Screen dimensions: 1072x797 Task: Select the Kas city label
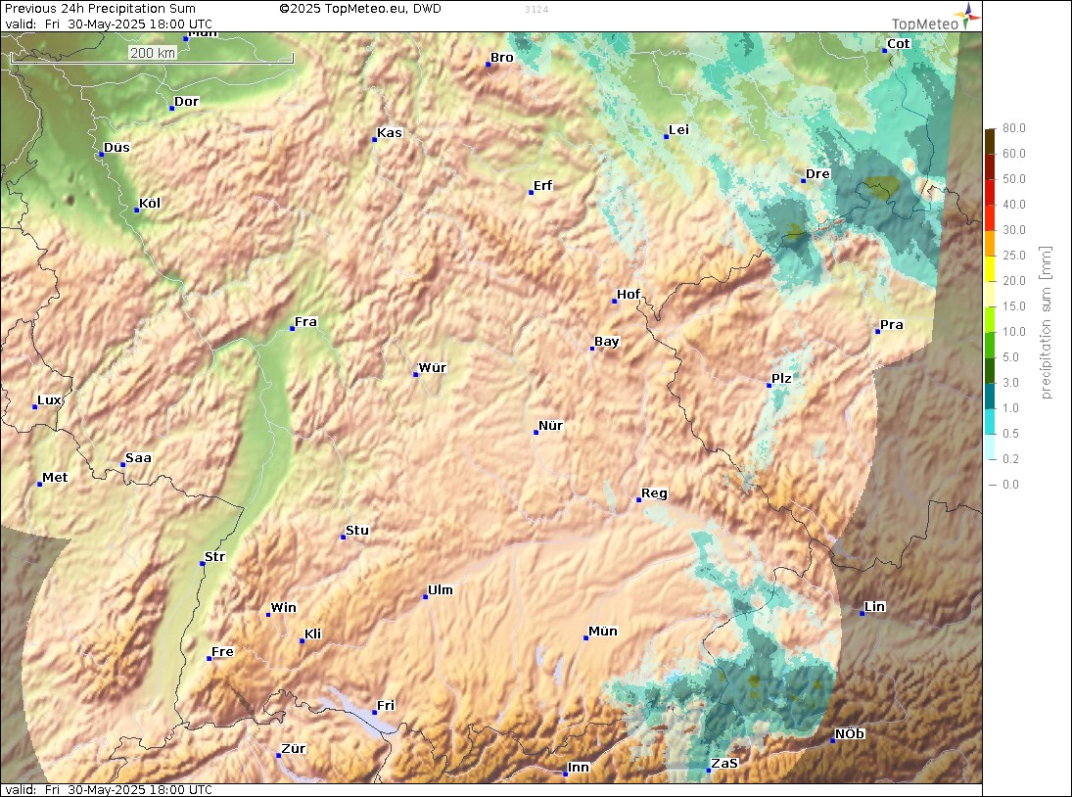pyautogui.click(x=390, y=132)
